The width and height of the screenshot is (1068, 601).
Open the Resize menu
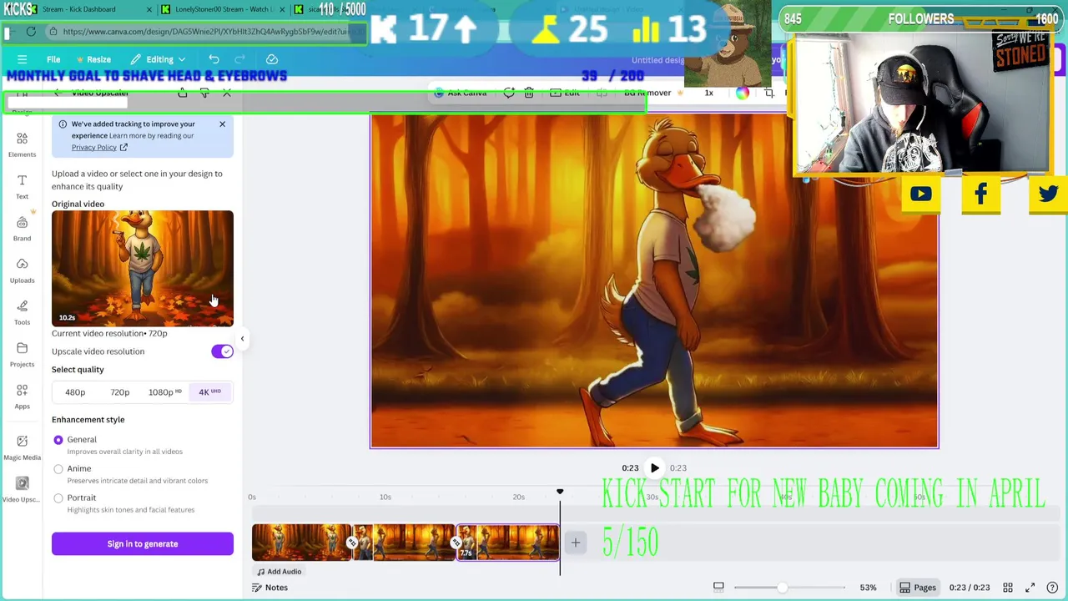tap(93, 59)
